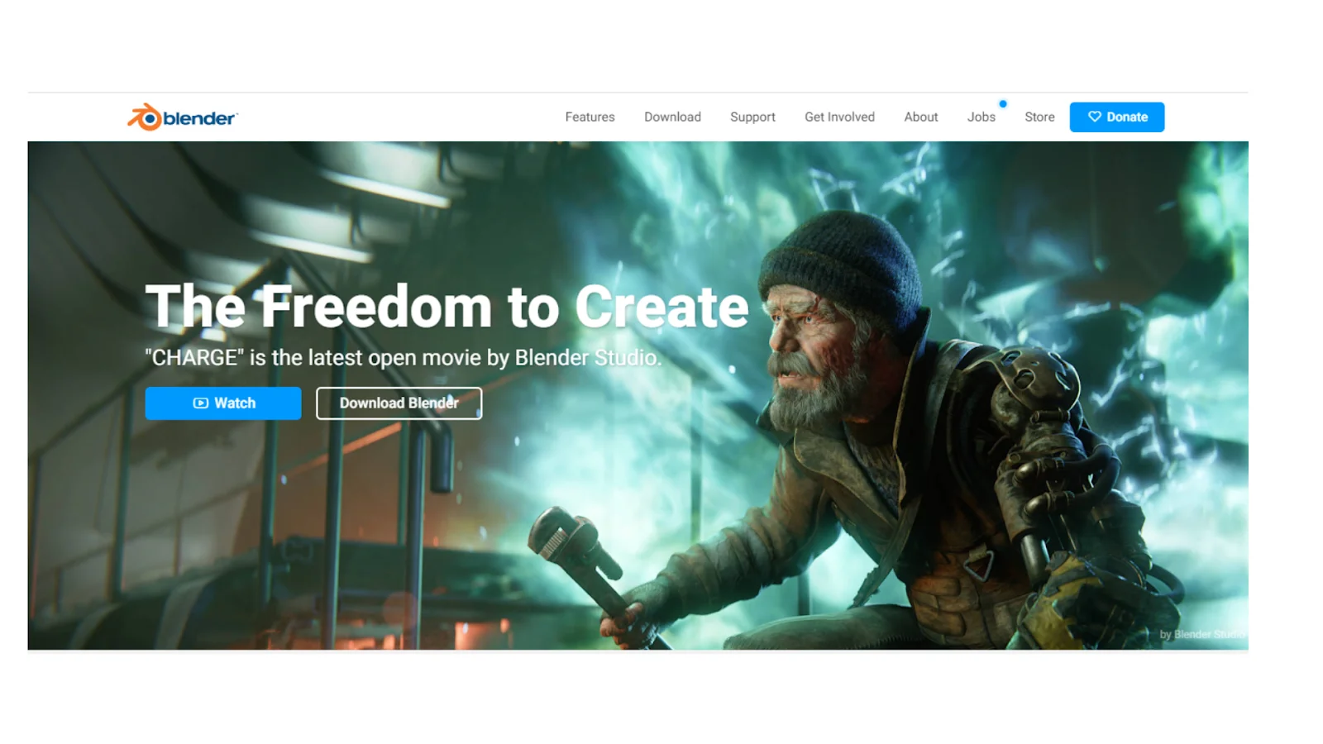Click the blender wordmark text in header

pyautogui.click(x=199, y=118)
